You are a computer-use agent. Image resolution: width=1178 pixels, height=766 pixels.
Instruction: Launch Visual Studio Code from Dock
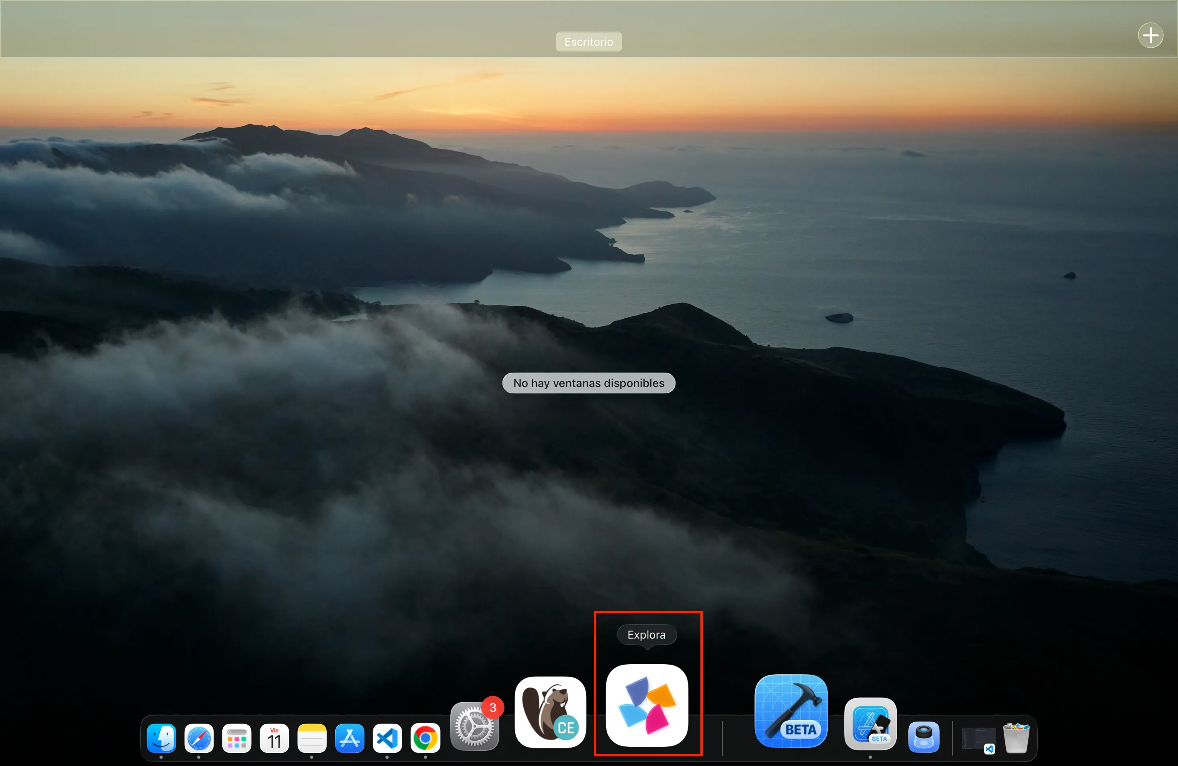click(387, 738)
